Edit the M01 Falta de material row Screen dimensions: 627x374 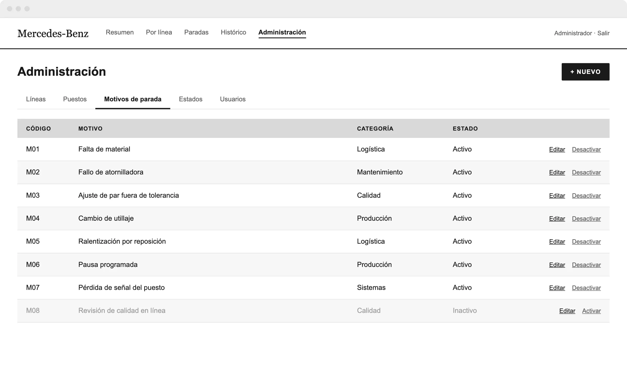pyautogui.click(x=557, y=149)
